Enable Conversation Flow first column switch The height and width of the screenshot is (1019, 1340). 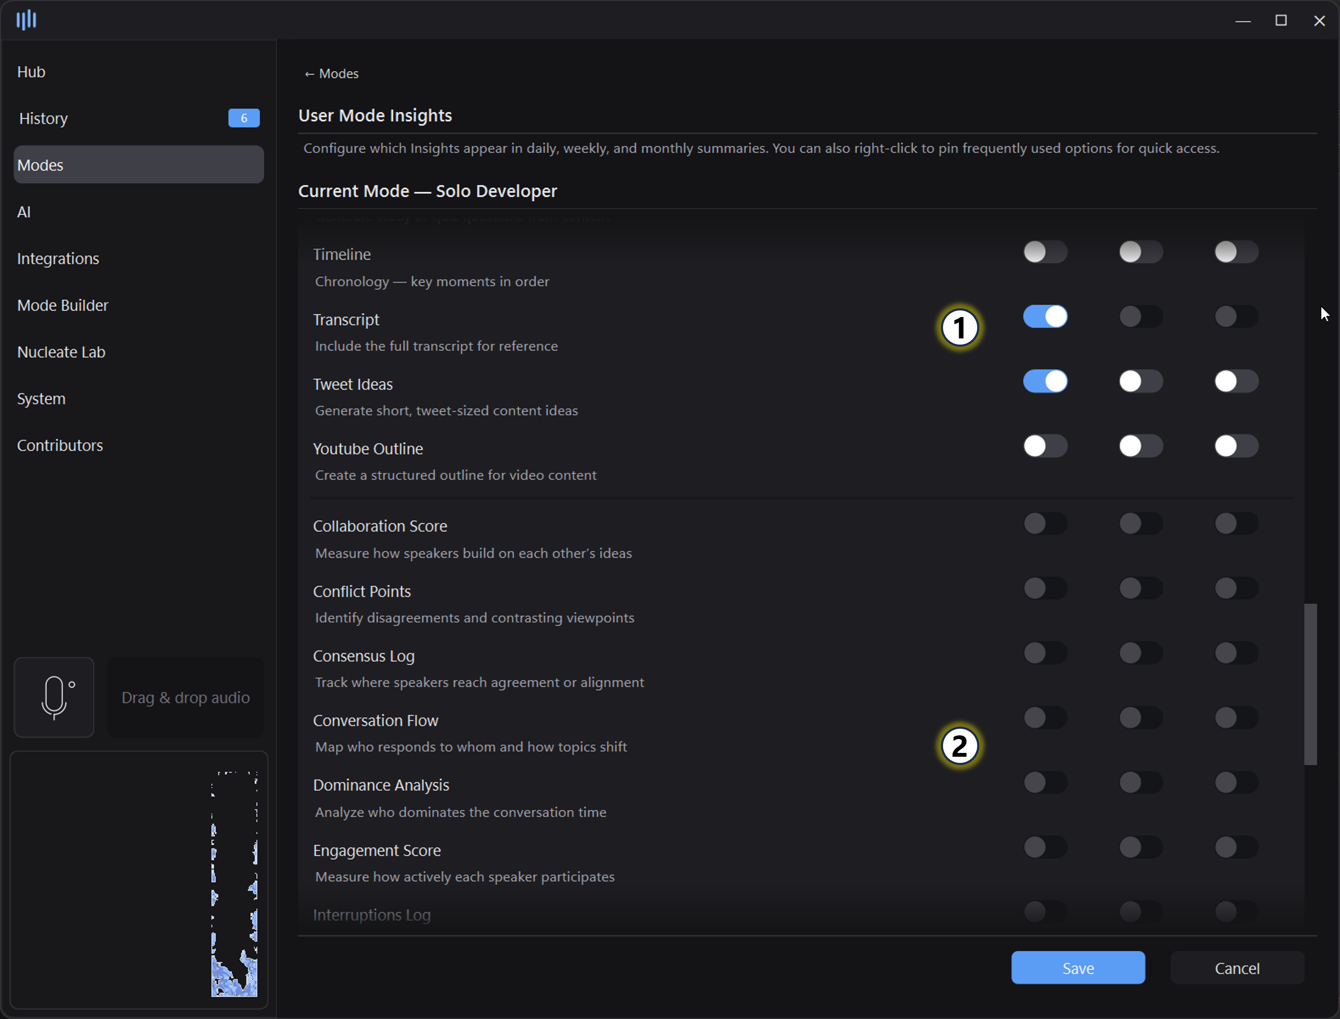pos(1045,718)
